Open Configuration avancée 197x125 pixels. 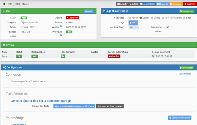click(x=180, y=118)
